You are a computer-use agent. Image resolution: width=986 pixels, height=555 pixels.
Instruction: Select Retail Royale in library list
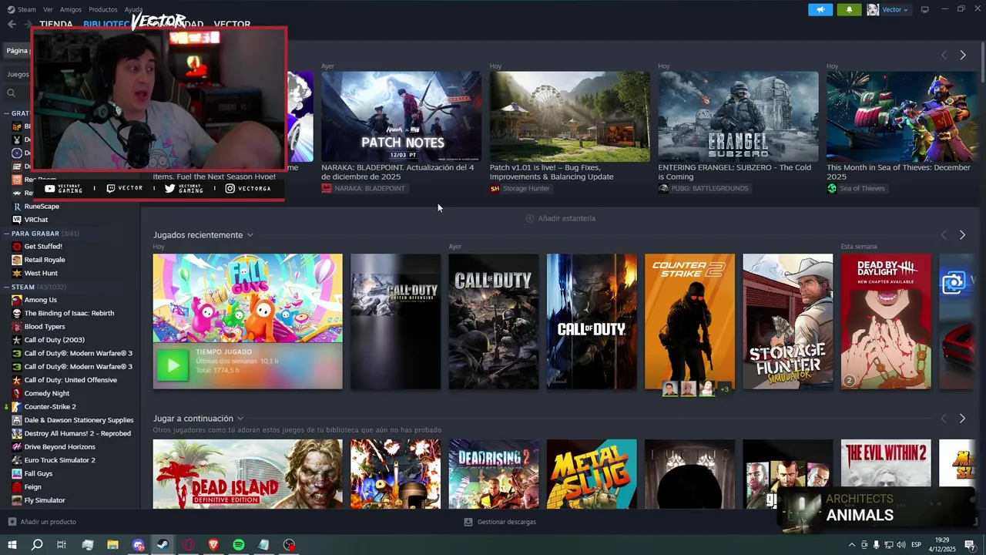point(44,260)
